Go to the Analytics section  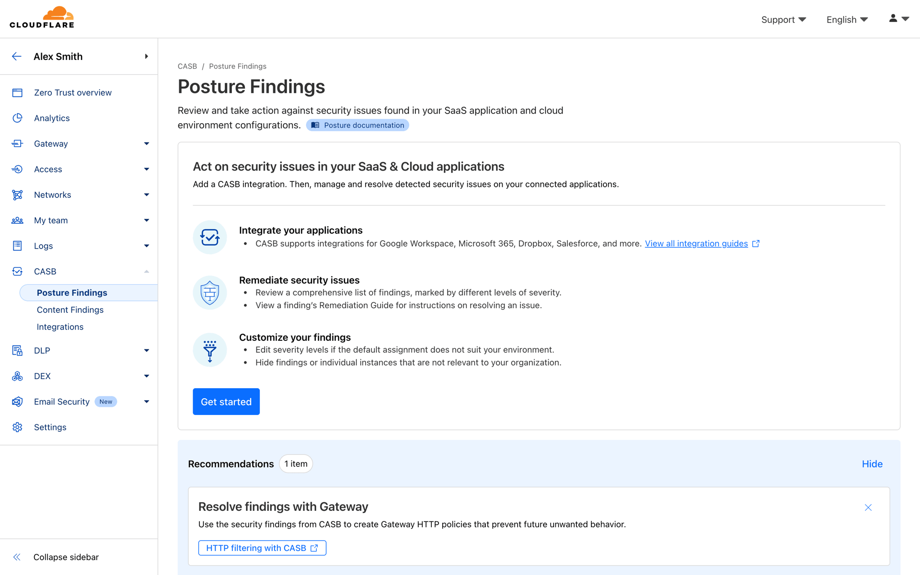tap(52, 118)
